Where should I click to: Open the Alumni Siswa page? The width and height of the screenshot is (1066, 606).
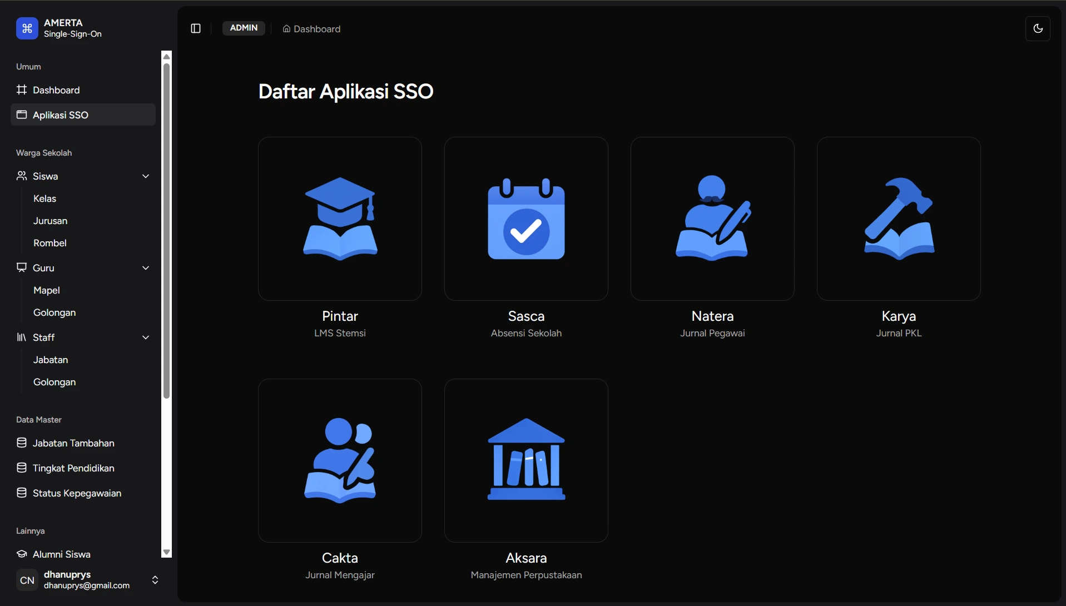(61, 554)
